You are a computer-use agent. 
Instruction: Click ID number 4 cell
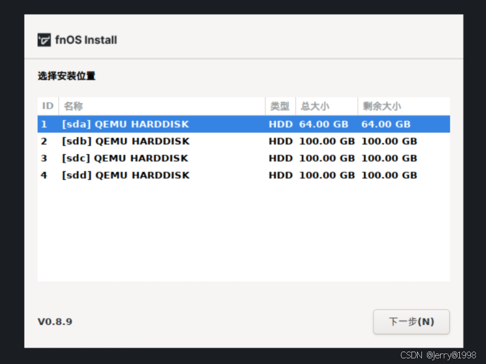click(44, 175)
